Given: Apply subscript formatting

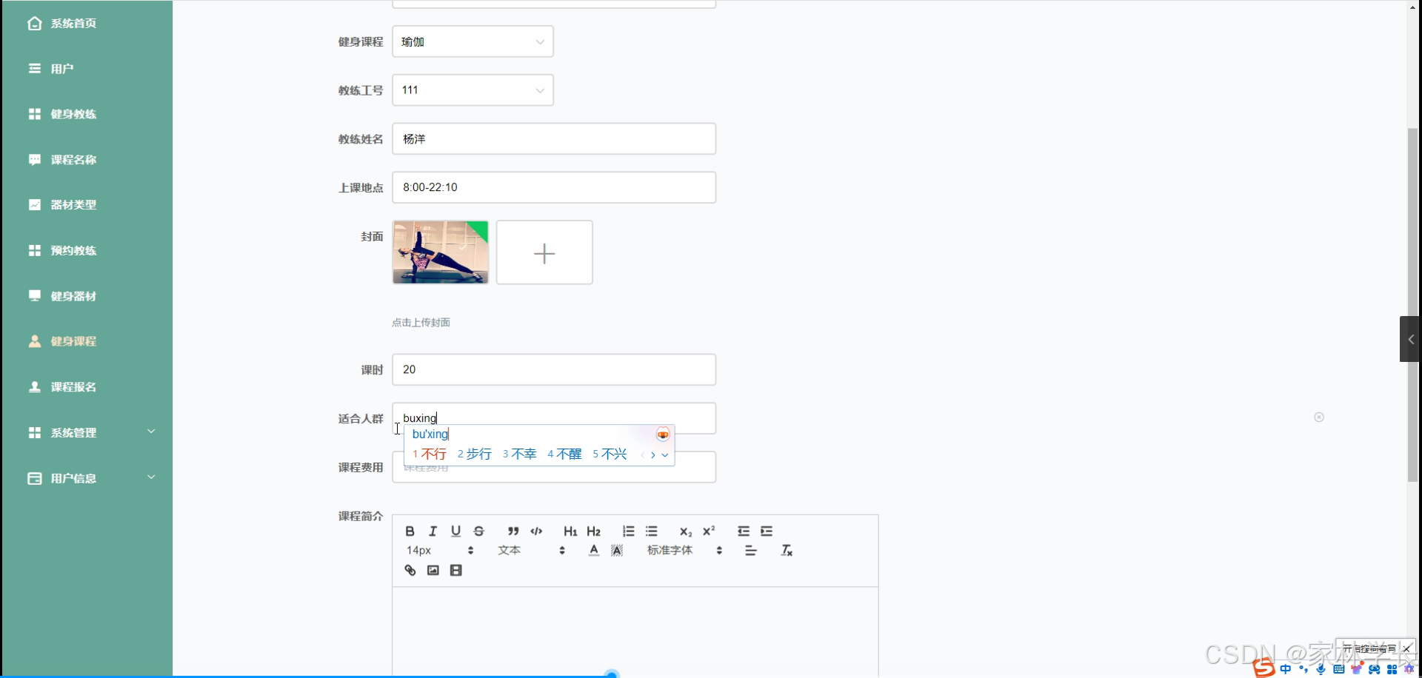Looking at the screenshot, I should (686, 531).
